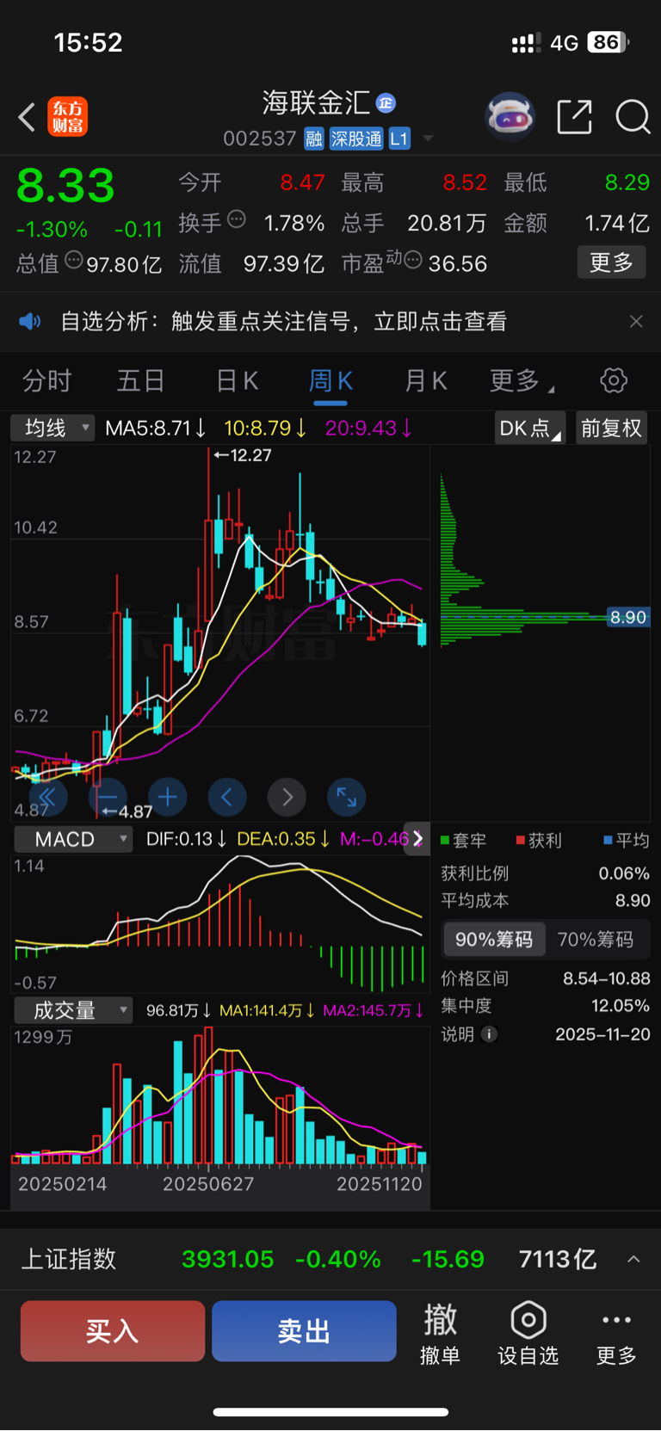Open the search magnifier icon
Viewport: 661px width, 1431px height.
tap(633, 117)
